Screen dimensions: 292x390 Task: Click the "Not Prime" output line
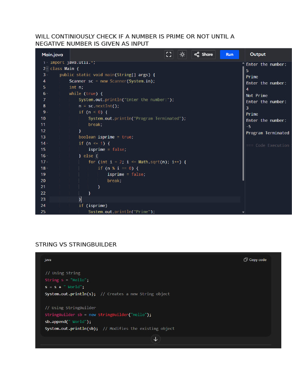tap(257, 96)
